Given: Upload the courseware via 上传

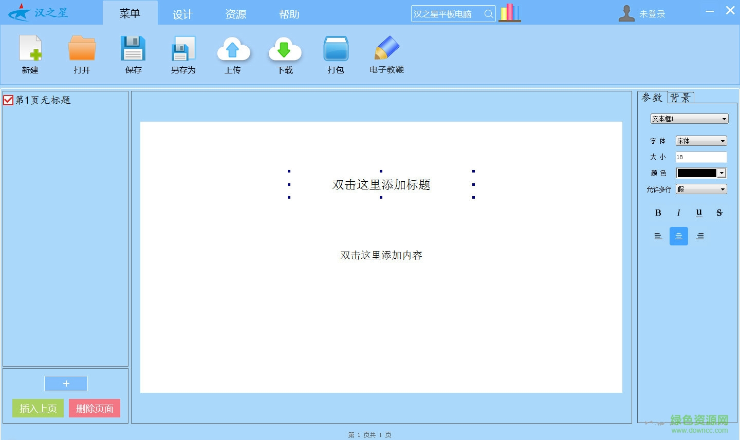Looking at the screenshot, I should pos(234,54).
